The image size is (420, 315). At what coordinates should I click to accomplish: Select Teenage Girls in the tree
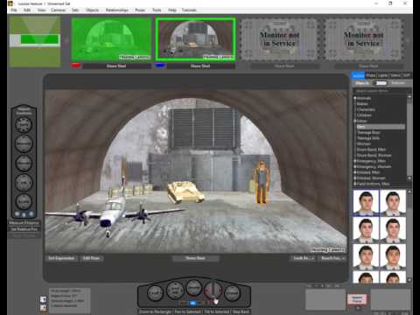(368, 138)
